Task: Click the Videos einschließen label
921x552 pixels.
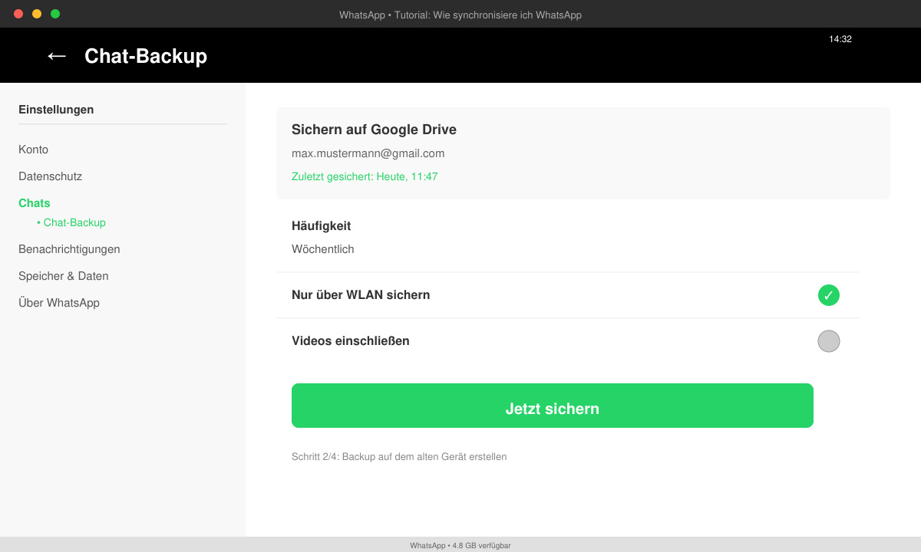Action: tap(351, 341)
